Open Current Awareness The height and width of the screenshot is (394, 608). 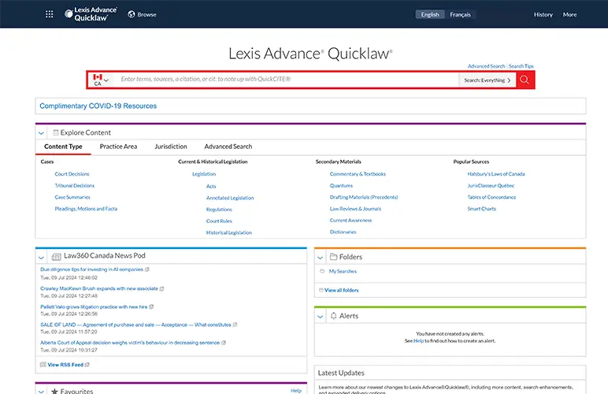pyautogui.click(x=350, y=221)
